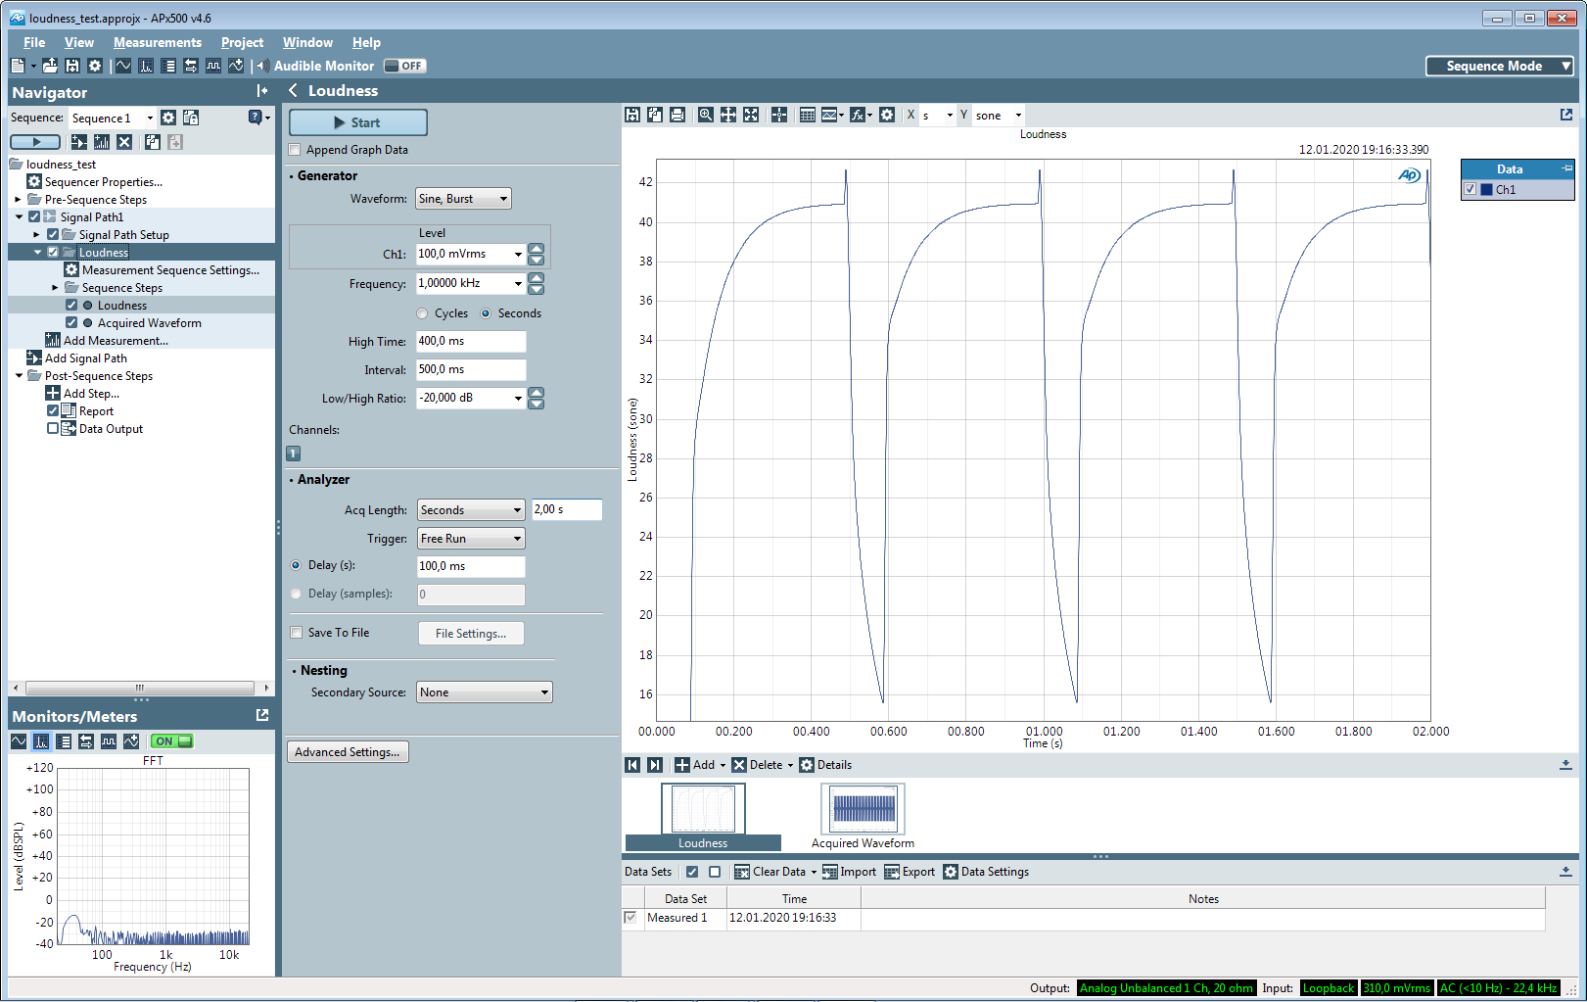The height and width of the screenshot is (1002, 1587).
Task: Select the Cycles radio button
Action: [x=422, y=313]
